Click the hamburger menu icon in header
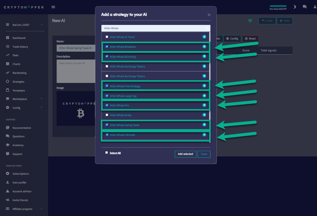The height and width of the screenshot is (216, 317). click(53, 7)
